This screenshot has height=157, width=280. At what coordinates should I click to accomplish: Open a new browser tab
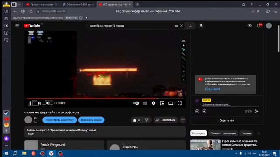[137, 4]
